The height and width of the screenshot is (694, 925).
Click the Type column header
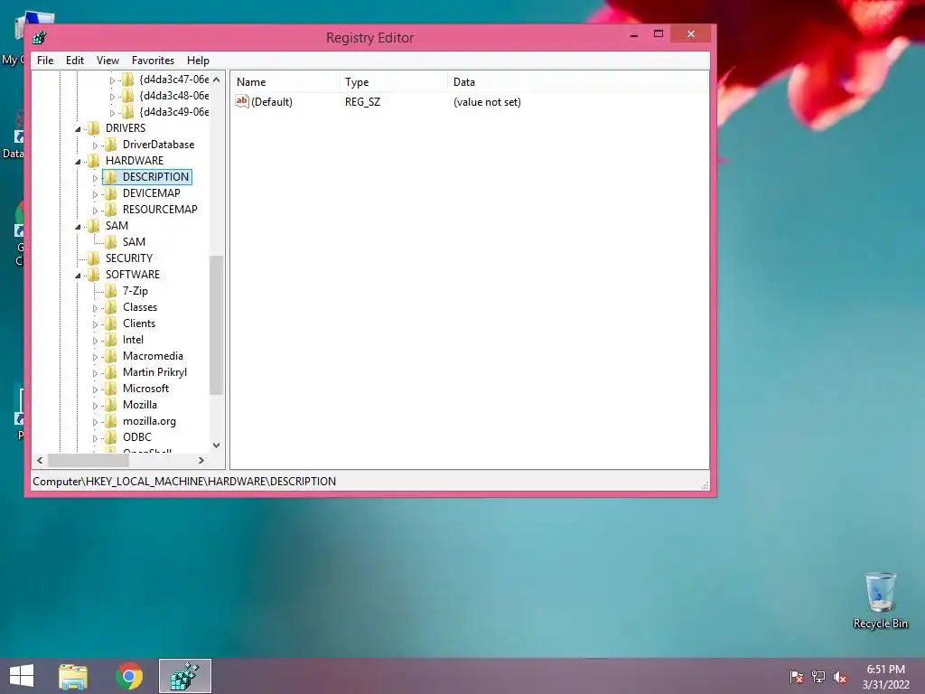point(392,82)
